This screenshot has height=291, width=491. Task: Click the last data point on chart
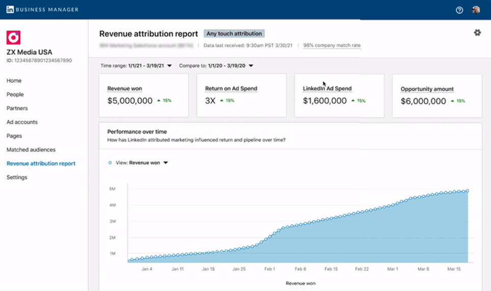pos(468,191)
